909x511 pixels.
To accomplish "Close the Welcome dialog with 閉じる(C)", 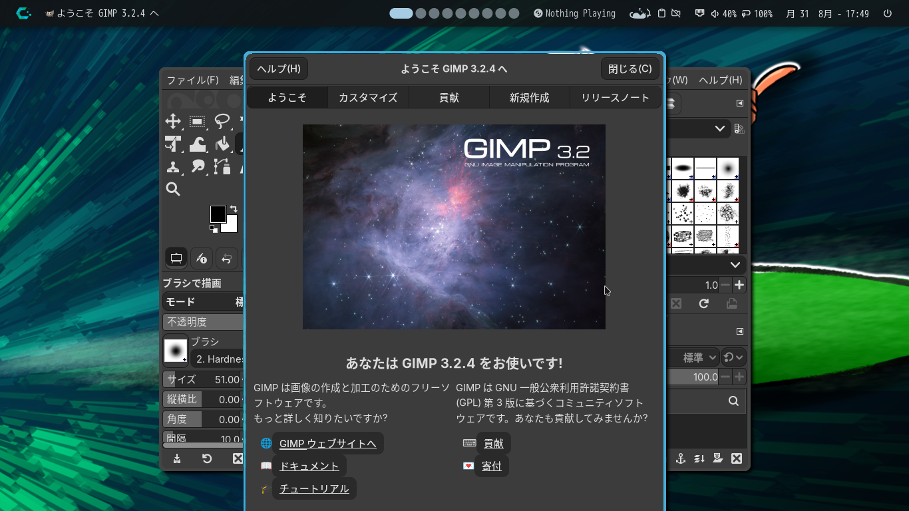I will coord(630,69).
